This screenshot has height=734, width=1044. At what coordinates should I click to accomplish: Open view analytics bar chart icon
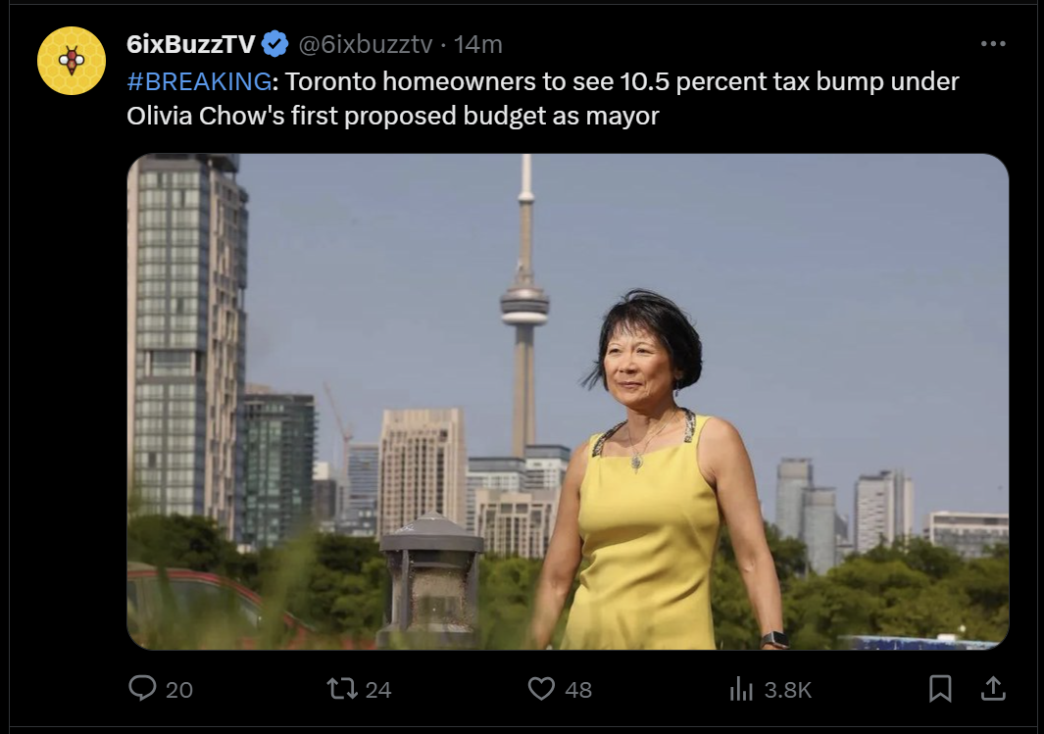point(741,689)
